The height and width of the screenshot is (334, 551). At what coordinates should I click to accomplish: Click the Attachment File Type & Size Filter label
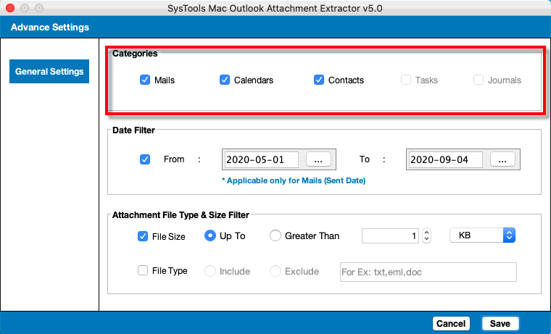[181, 215]
